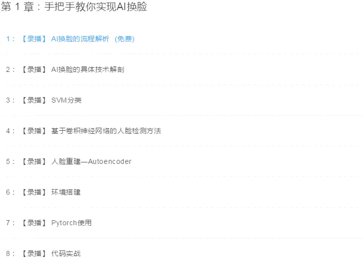This screenshot has height=266, width=363.
Task: Click the 【录播】 tag on Pytorch使用 row
Action: tap(34, 223)
